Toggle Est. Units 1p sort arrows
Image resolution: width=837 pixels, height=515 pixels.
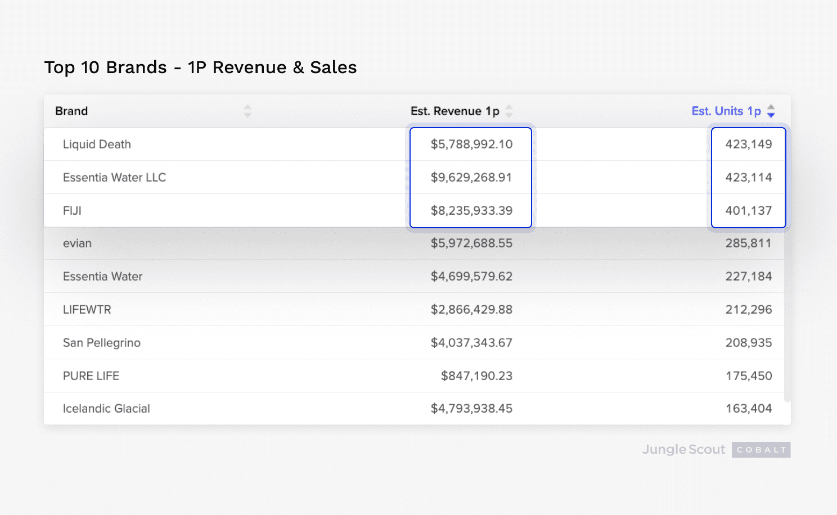point(771,111)
